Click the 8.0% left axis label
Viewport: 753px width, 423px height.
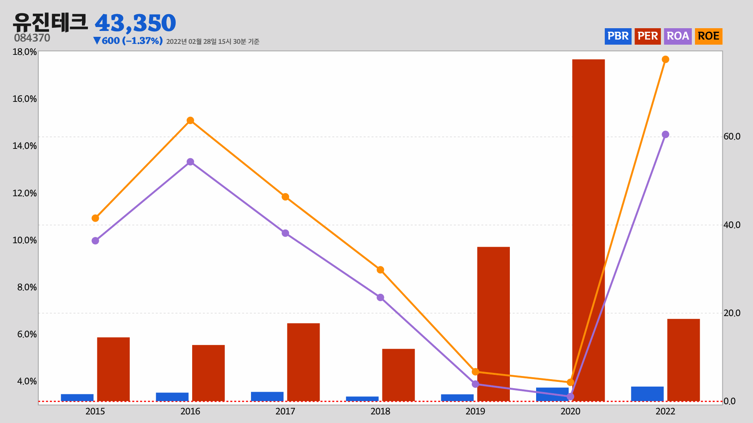pyautogui.click(x=27, y=287)
